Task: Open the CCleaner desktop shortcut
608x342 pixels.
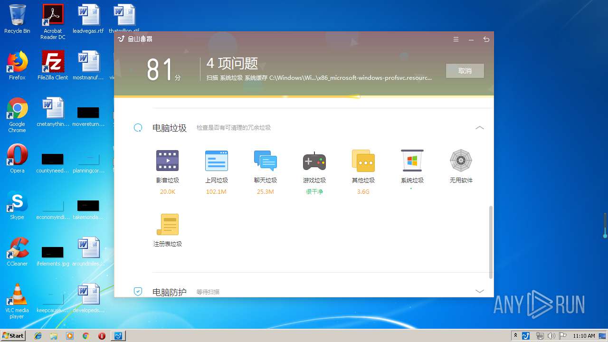Action: click(x=17, y=251)
